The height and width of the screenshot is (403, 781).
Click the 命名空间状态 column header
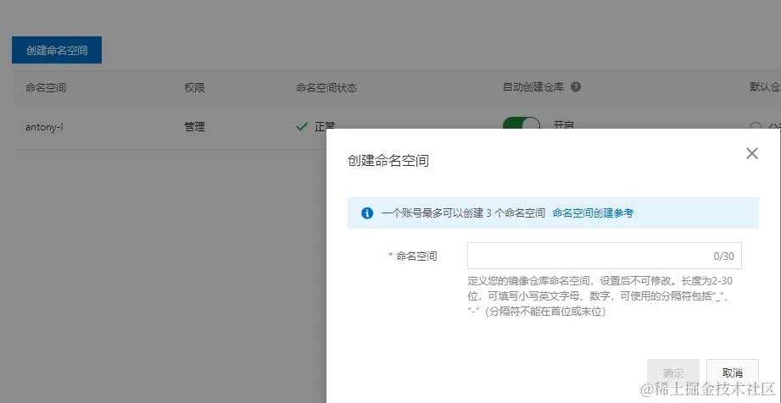[326, 88]
